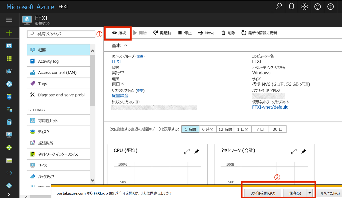Click 停止 to stop the VM
Image resolution: width=342 pixels, height=198 pixels.
pyautogui.click(x=185, y=33)
